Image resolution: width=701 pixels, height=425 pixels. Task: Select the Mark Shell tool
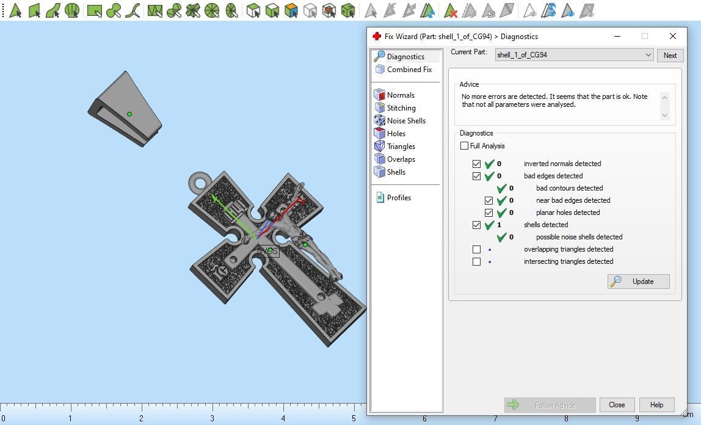tap(72, 10)
